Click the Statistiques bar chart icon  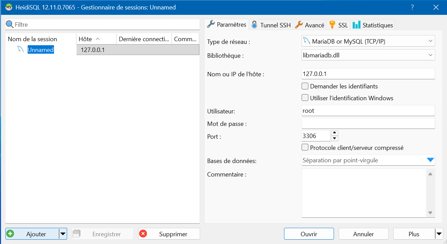(356, 25)
